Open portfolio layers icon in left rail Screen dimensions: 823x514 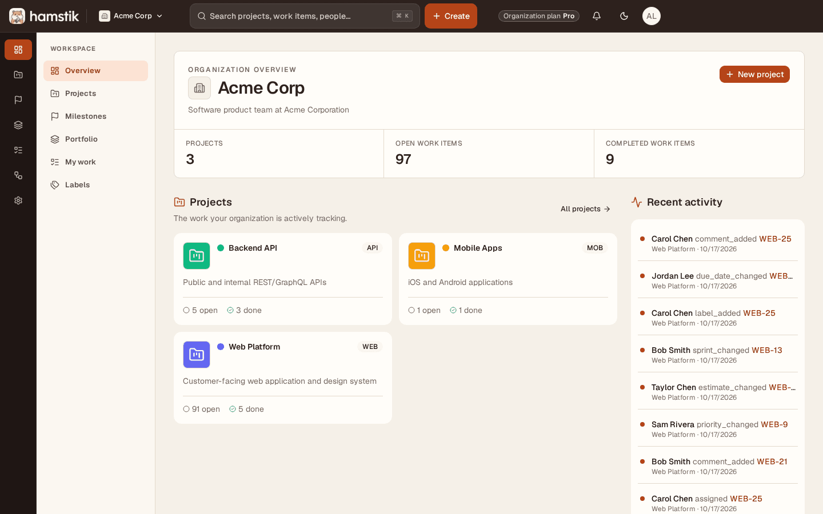18,125
